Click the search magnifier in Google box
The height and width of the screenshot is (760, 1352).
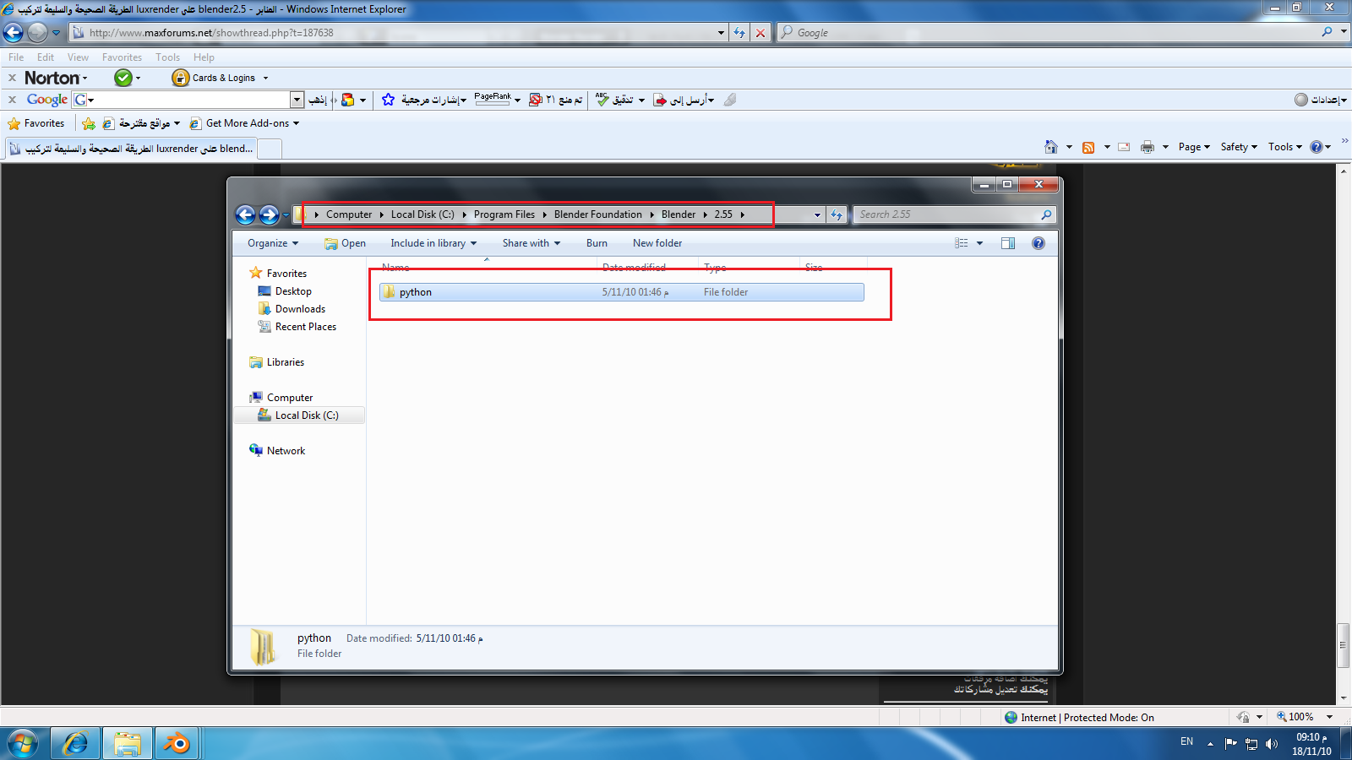coord(1327,32)
